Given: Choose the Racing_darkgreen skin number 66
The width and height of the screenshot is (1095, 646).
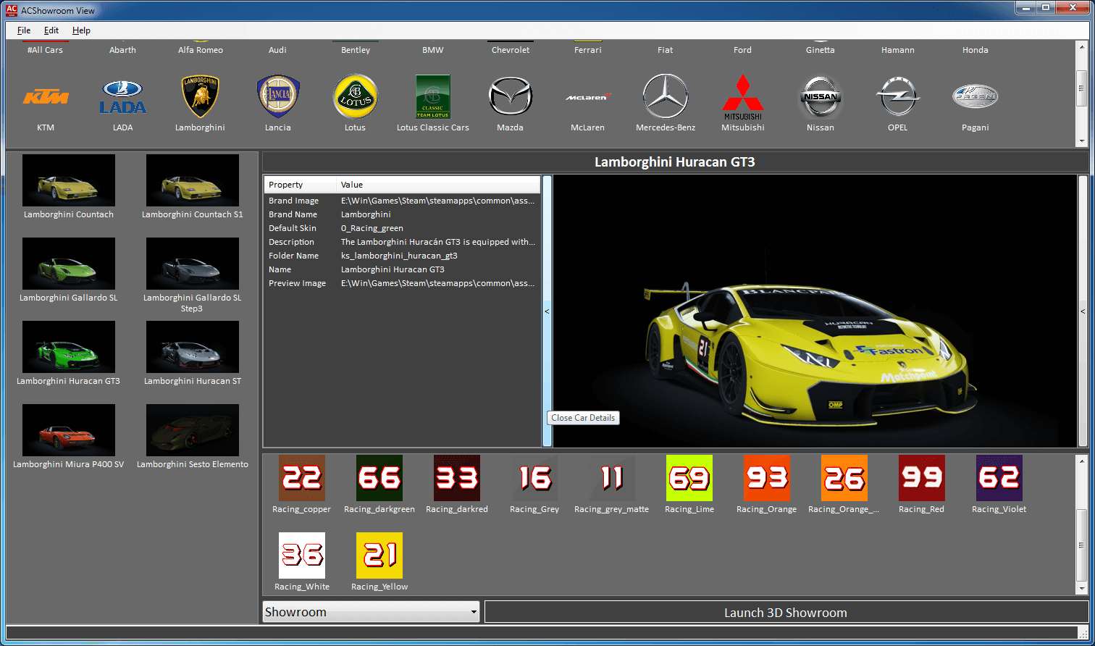Looking at the screenshot, I should click(x=379, y=478).
